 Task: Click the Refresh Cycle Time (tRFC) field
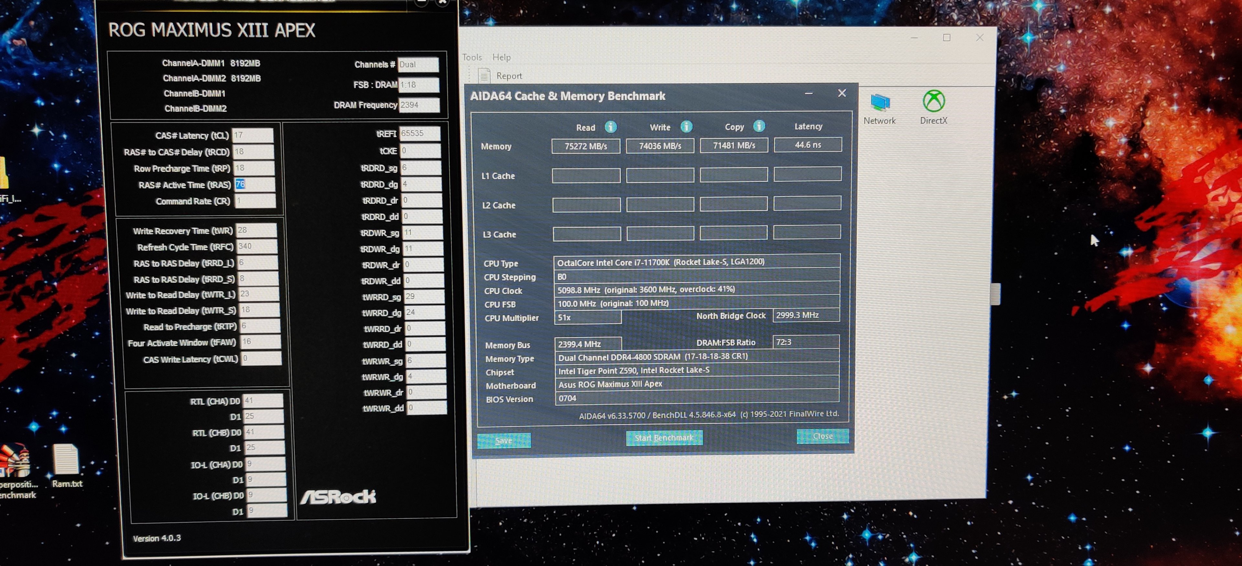pos(257,246)
